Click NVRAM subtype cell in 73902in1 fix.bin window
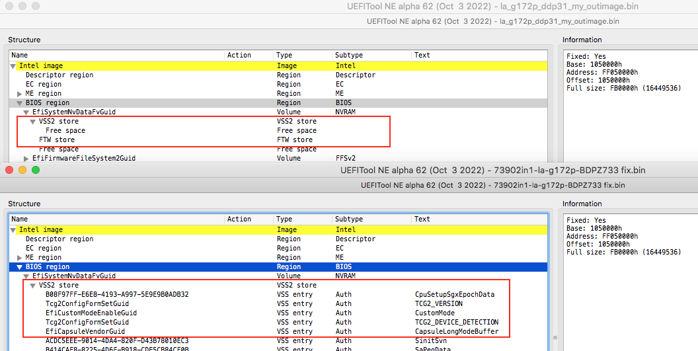This screenshot has width=698, height=351. pyautogui.click(x=346, y=276)
